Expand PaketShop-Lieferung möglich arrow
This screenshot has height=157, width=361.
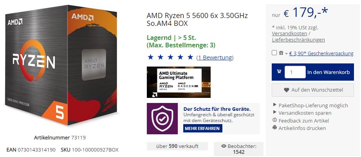click(x=274, y=105)
